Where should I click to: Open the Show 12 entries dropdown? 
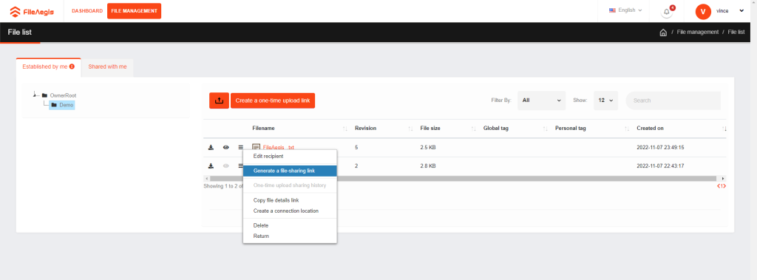click(606, 100)
